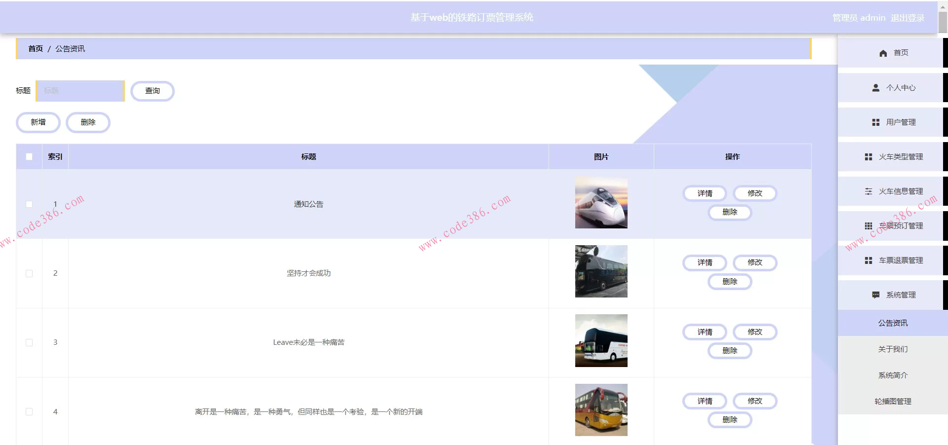948x445 pixels.
Task: Click the grid icon beside 用户管理
Action: [x=875, y=122]
